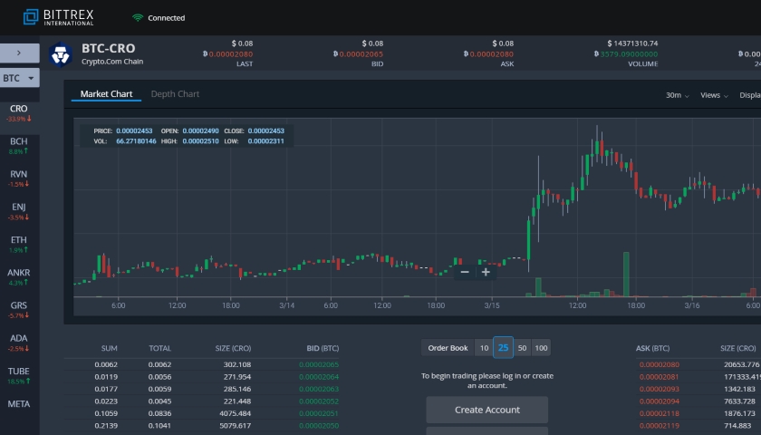Expand the sidebar with the arrow button

[x=19, y=53]
